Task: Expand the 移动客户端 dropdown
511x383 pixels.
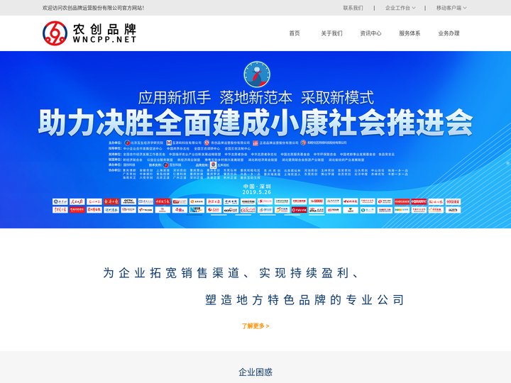Action: click(451, 8)
